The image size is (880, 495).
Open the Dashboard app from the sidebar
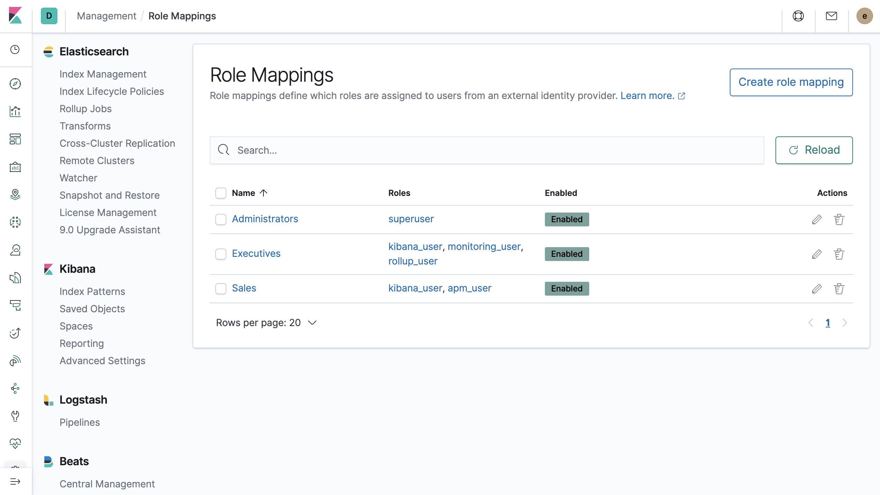(15, 139)
